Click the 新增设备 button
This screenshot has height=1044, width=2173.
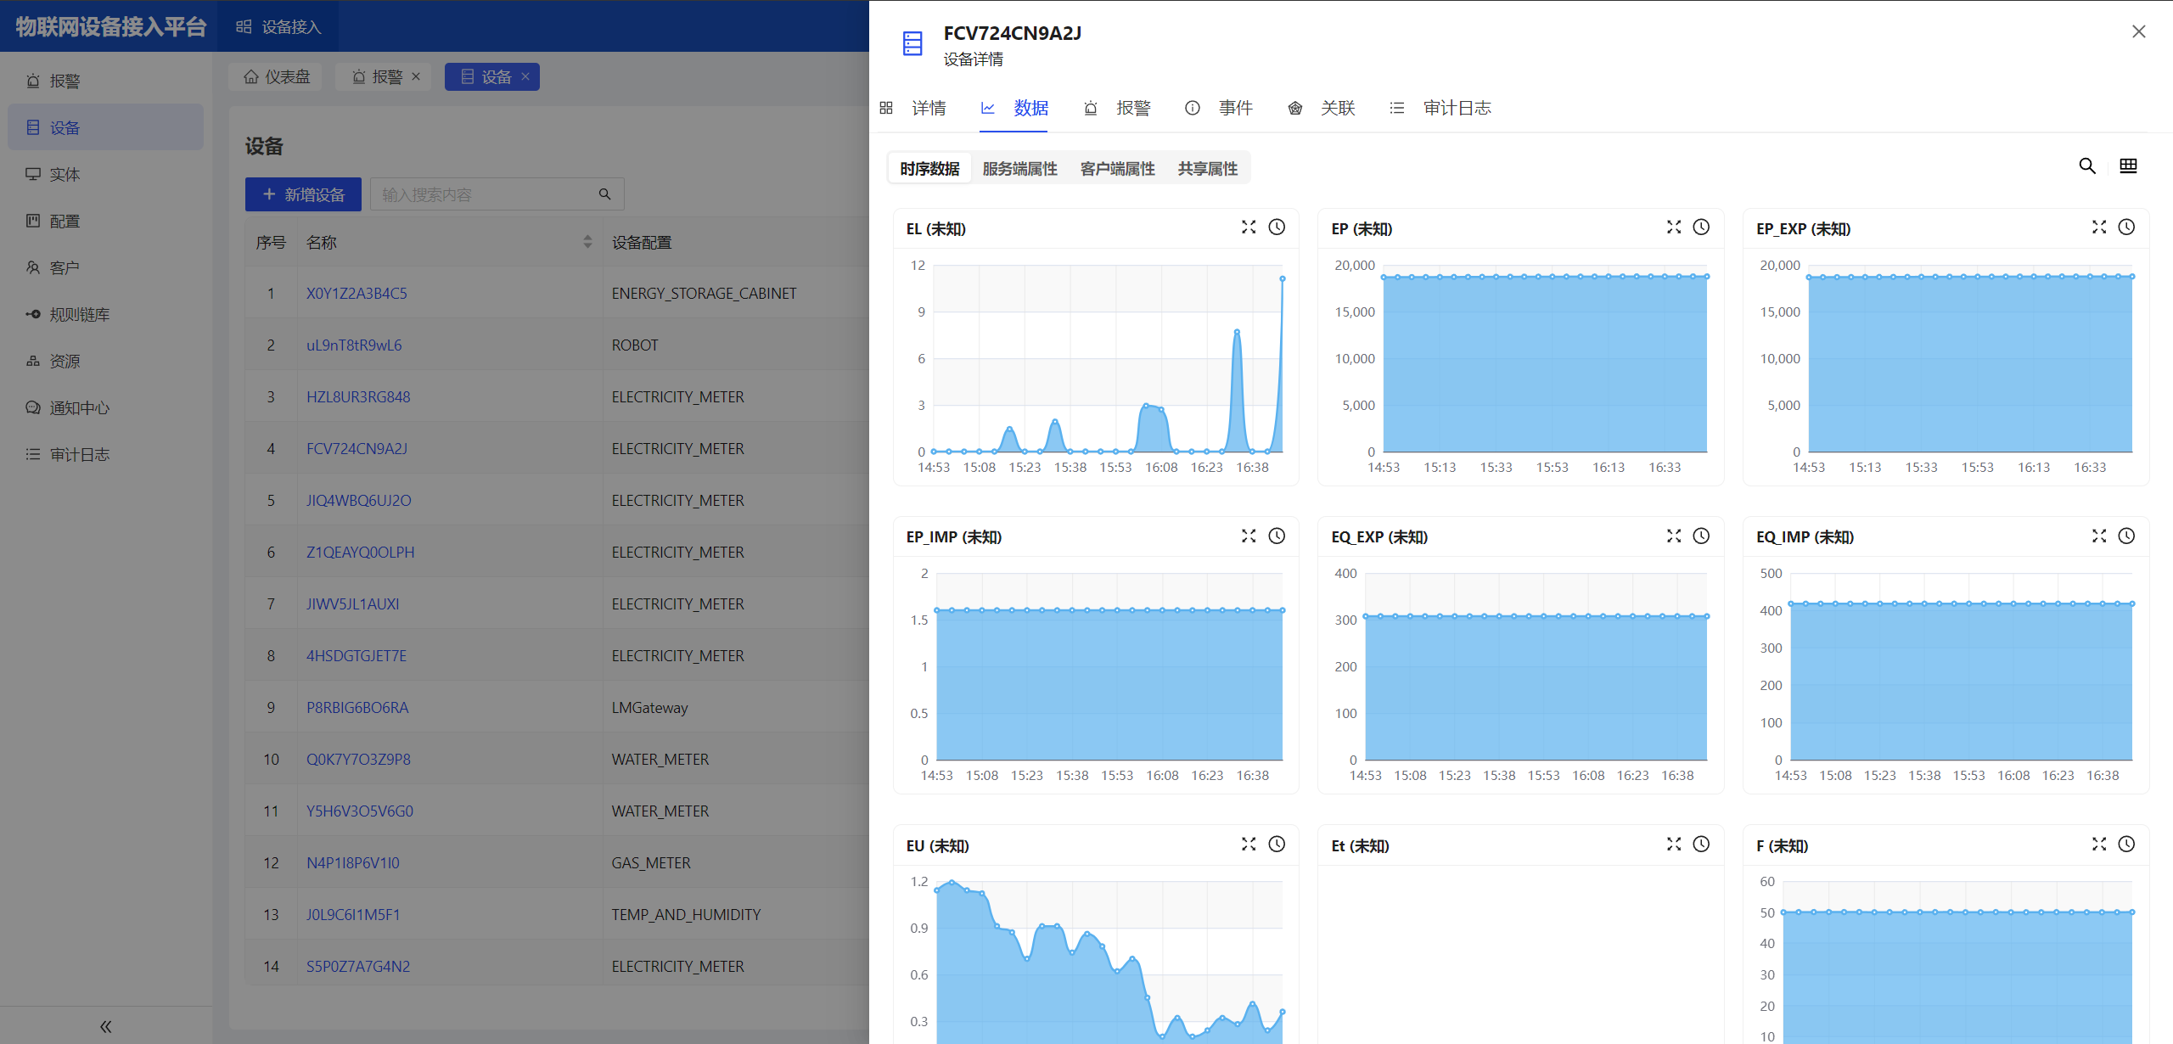pyautogui.click(x=303, y=194)
